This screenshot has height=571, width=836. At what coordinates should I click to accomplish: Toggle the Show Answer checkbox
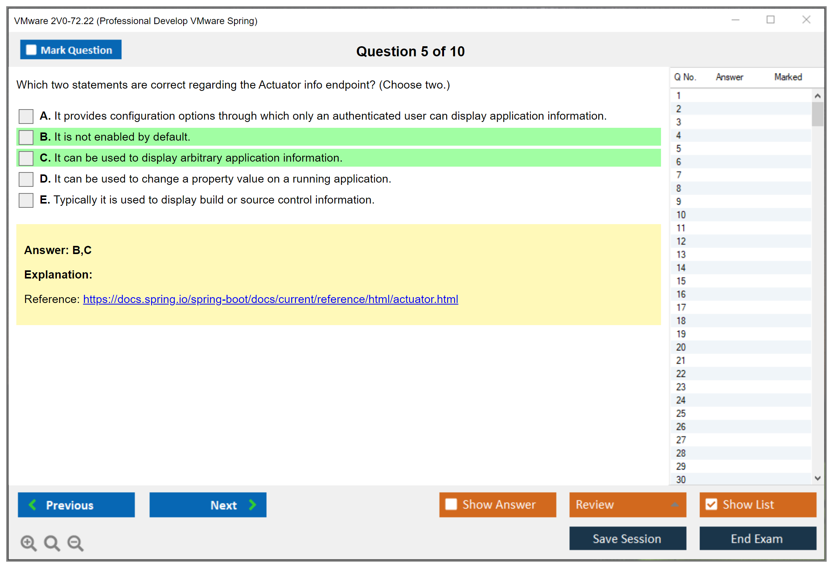[451, 504]
